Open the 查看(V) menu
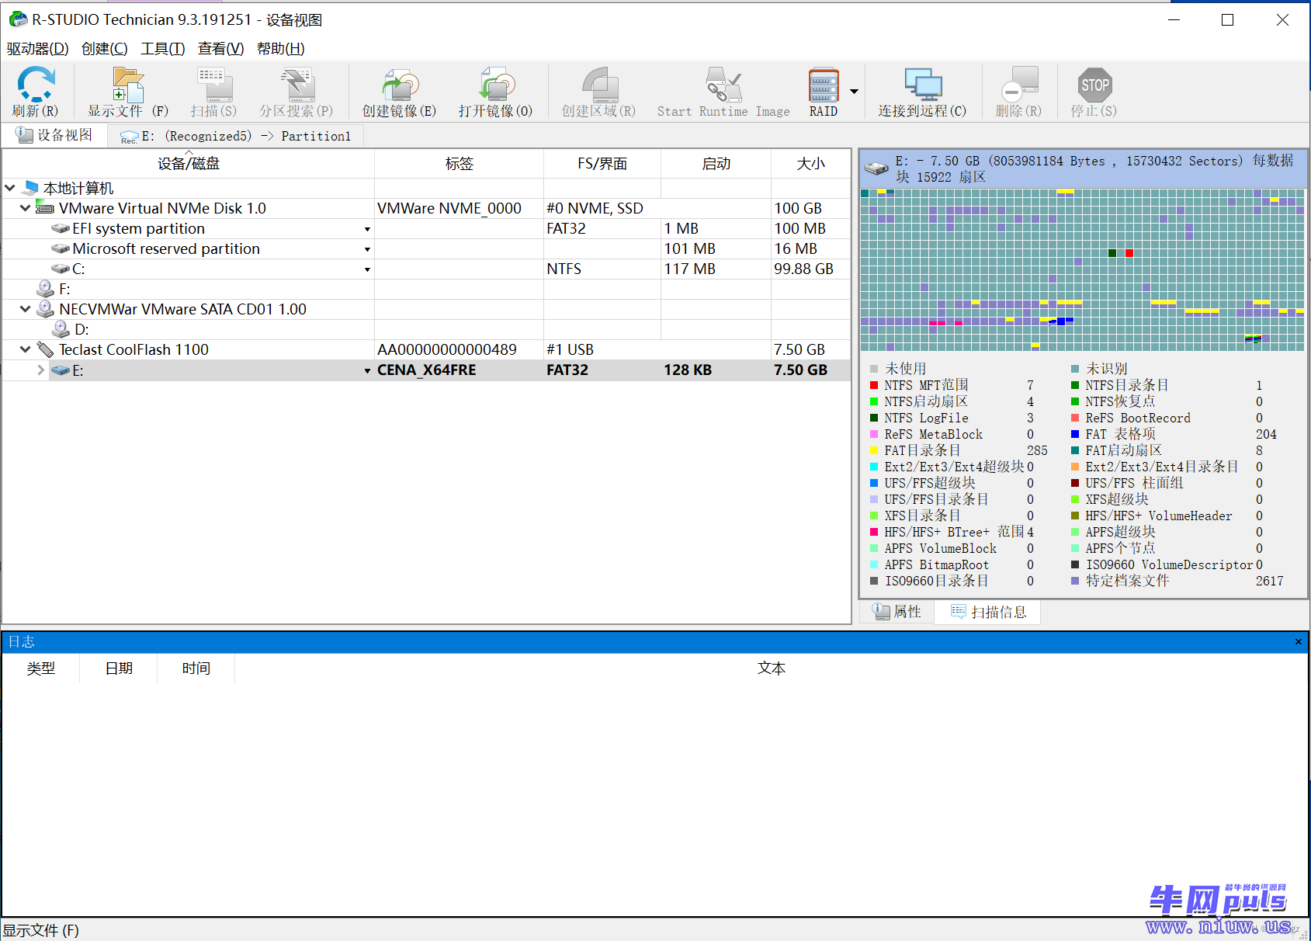The height and width of the screenshot is (941, 1311). pyautogui.click(x=220, y=48)
